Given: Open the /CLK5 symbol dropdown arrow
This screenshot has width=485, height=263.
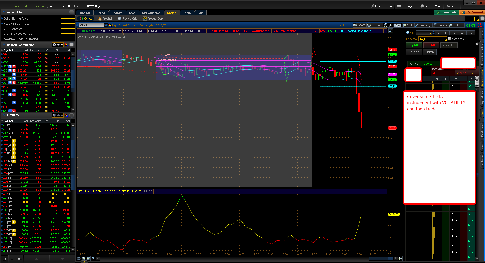Looking at the screenshot, I should 106,25.
